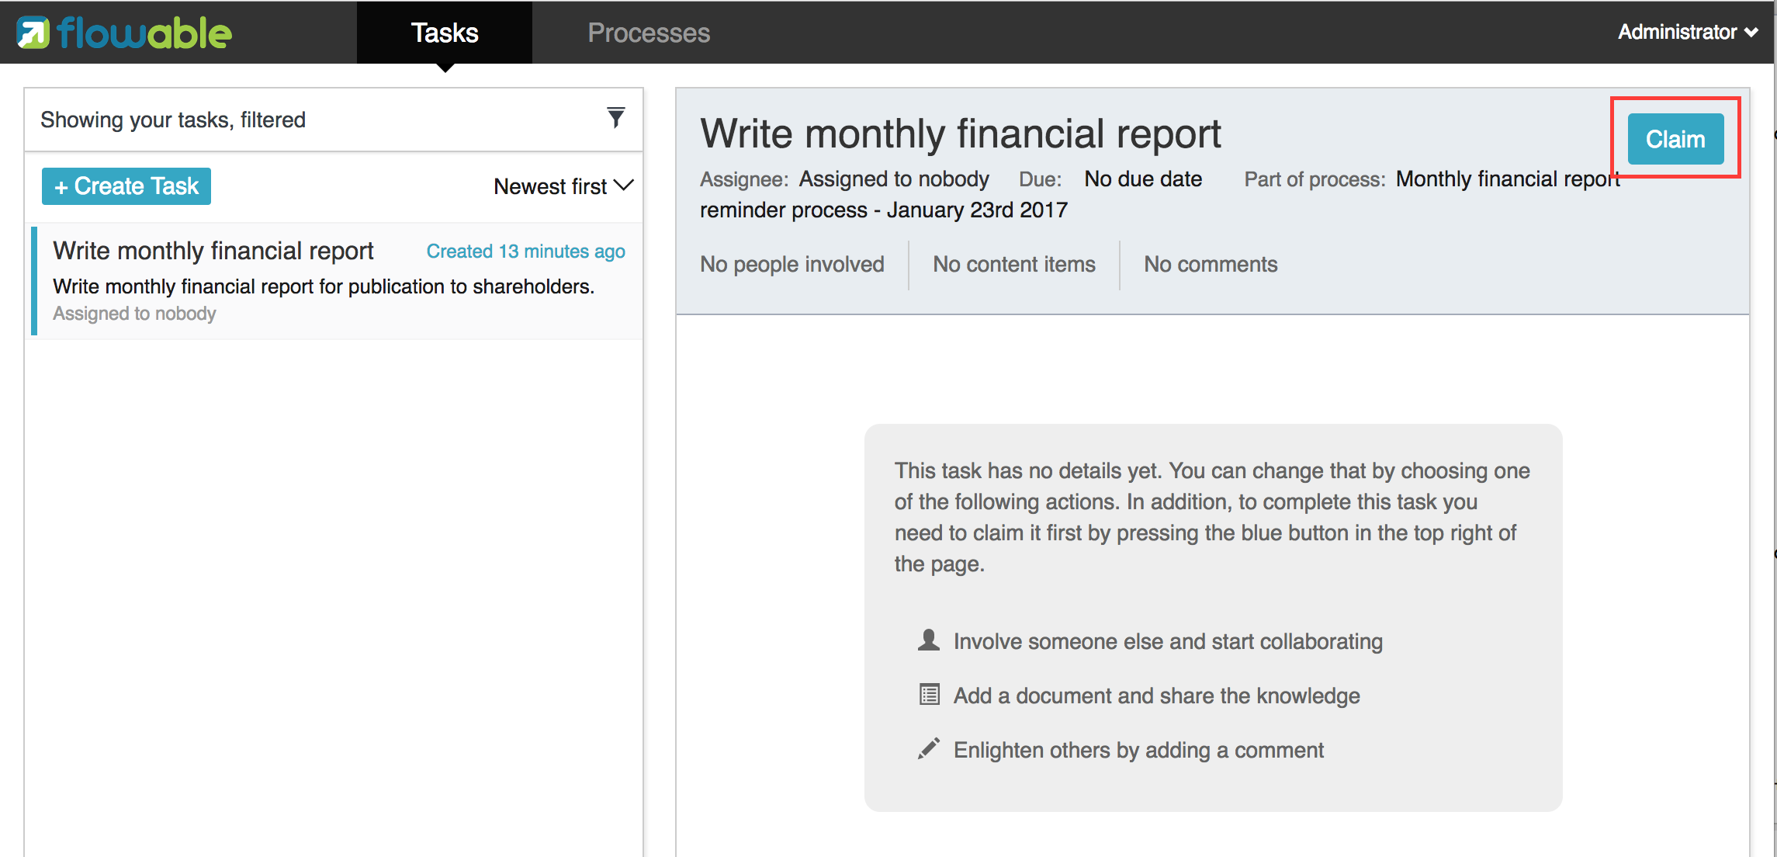Open the Administrator account menu
This screenshot has height=857, width=1777.
pos(1685,32)
